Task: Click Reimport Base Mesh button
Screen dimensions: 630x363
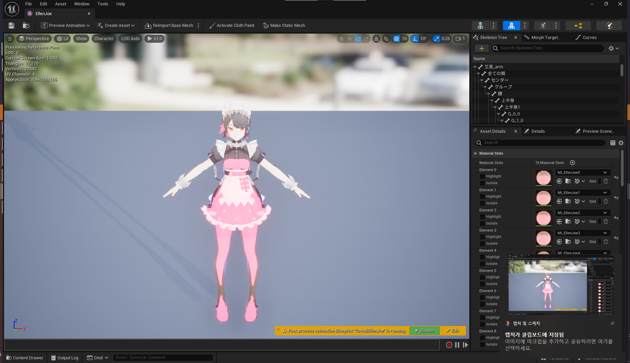Action: pyautogui.click(x=169, y=26)
